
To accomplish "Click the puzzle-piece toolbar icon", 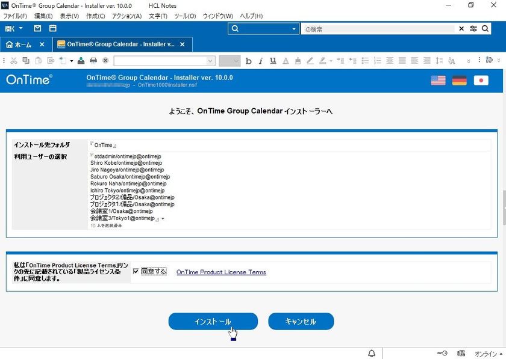I will [x=489, y=60].
